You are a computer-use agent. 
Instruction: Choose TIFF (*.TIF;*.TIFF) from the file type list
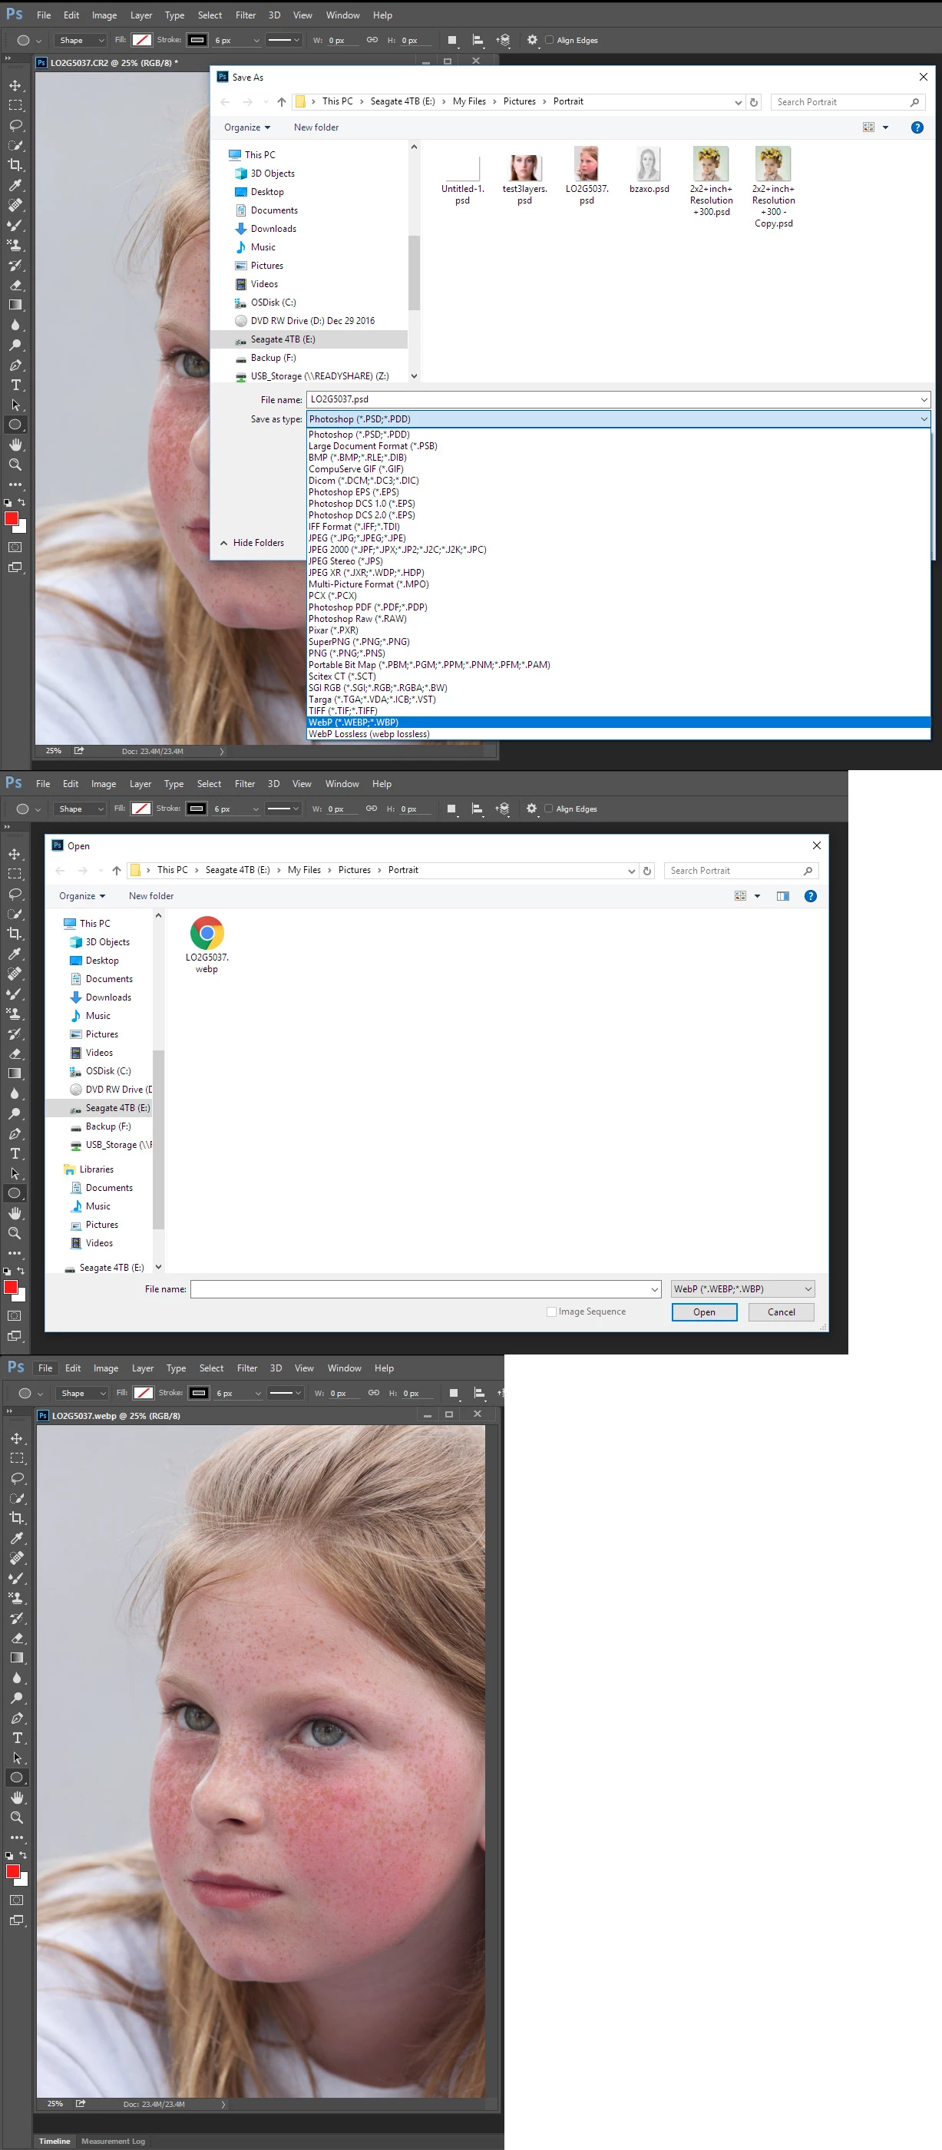[618, 711]
